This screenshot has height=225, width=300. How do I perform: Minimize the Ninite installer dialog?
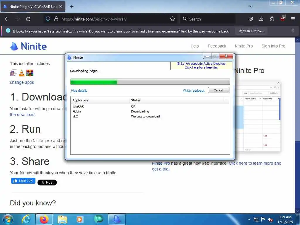[207, 56]
